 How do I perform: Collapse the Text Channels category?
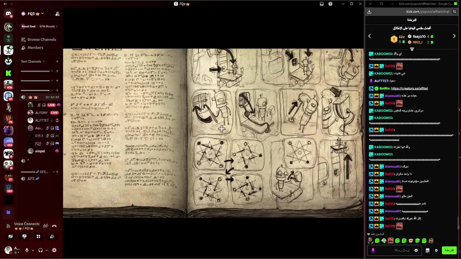pyautogui.click(x=33, y=62)
